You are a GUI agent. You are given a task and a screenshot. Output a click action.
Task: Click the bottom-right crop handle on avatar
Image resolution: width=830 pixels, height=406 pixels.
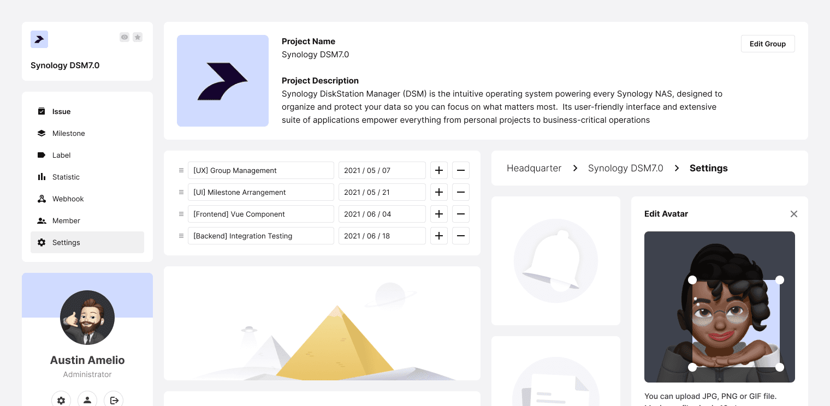pos(780,367)
